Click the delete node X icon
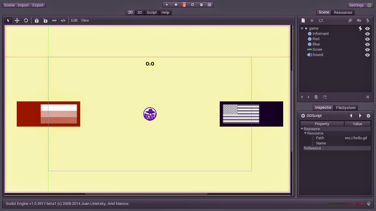Viewport: 376px width, 211px height. pos(367,97)
